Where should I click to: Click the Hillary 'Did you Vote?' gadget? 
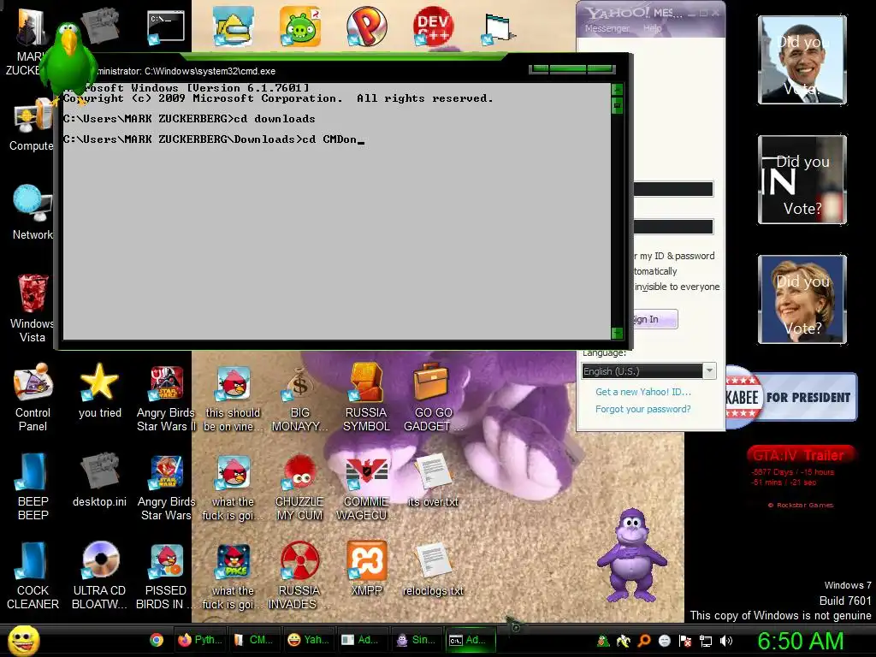coord(802,299)
